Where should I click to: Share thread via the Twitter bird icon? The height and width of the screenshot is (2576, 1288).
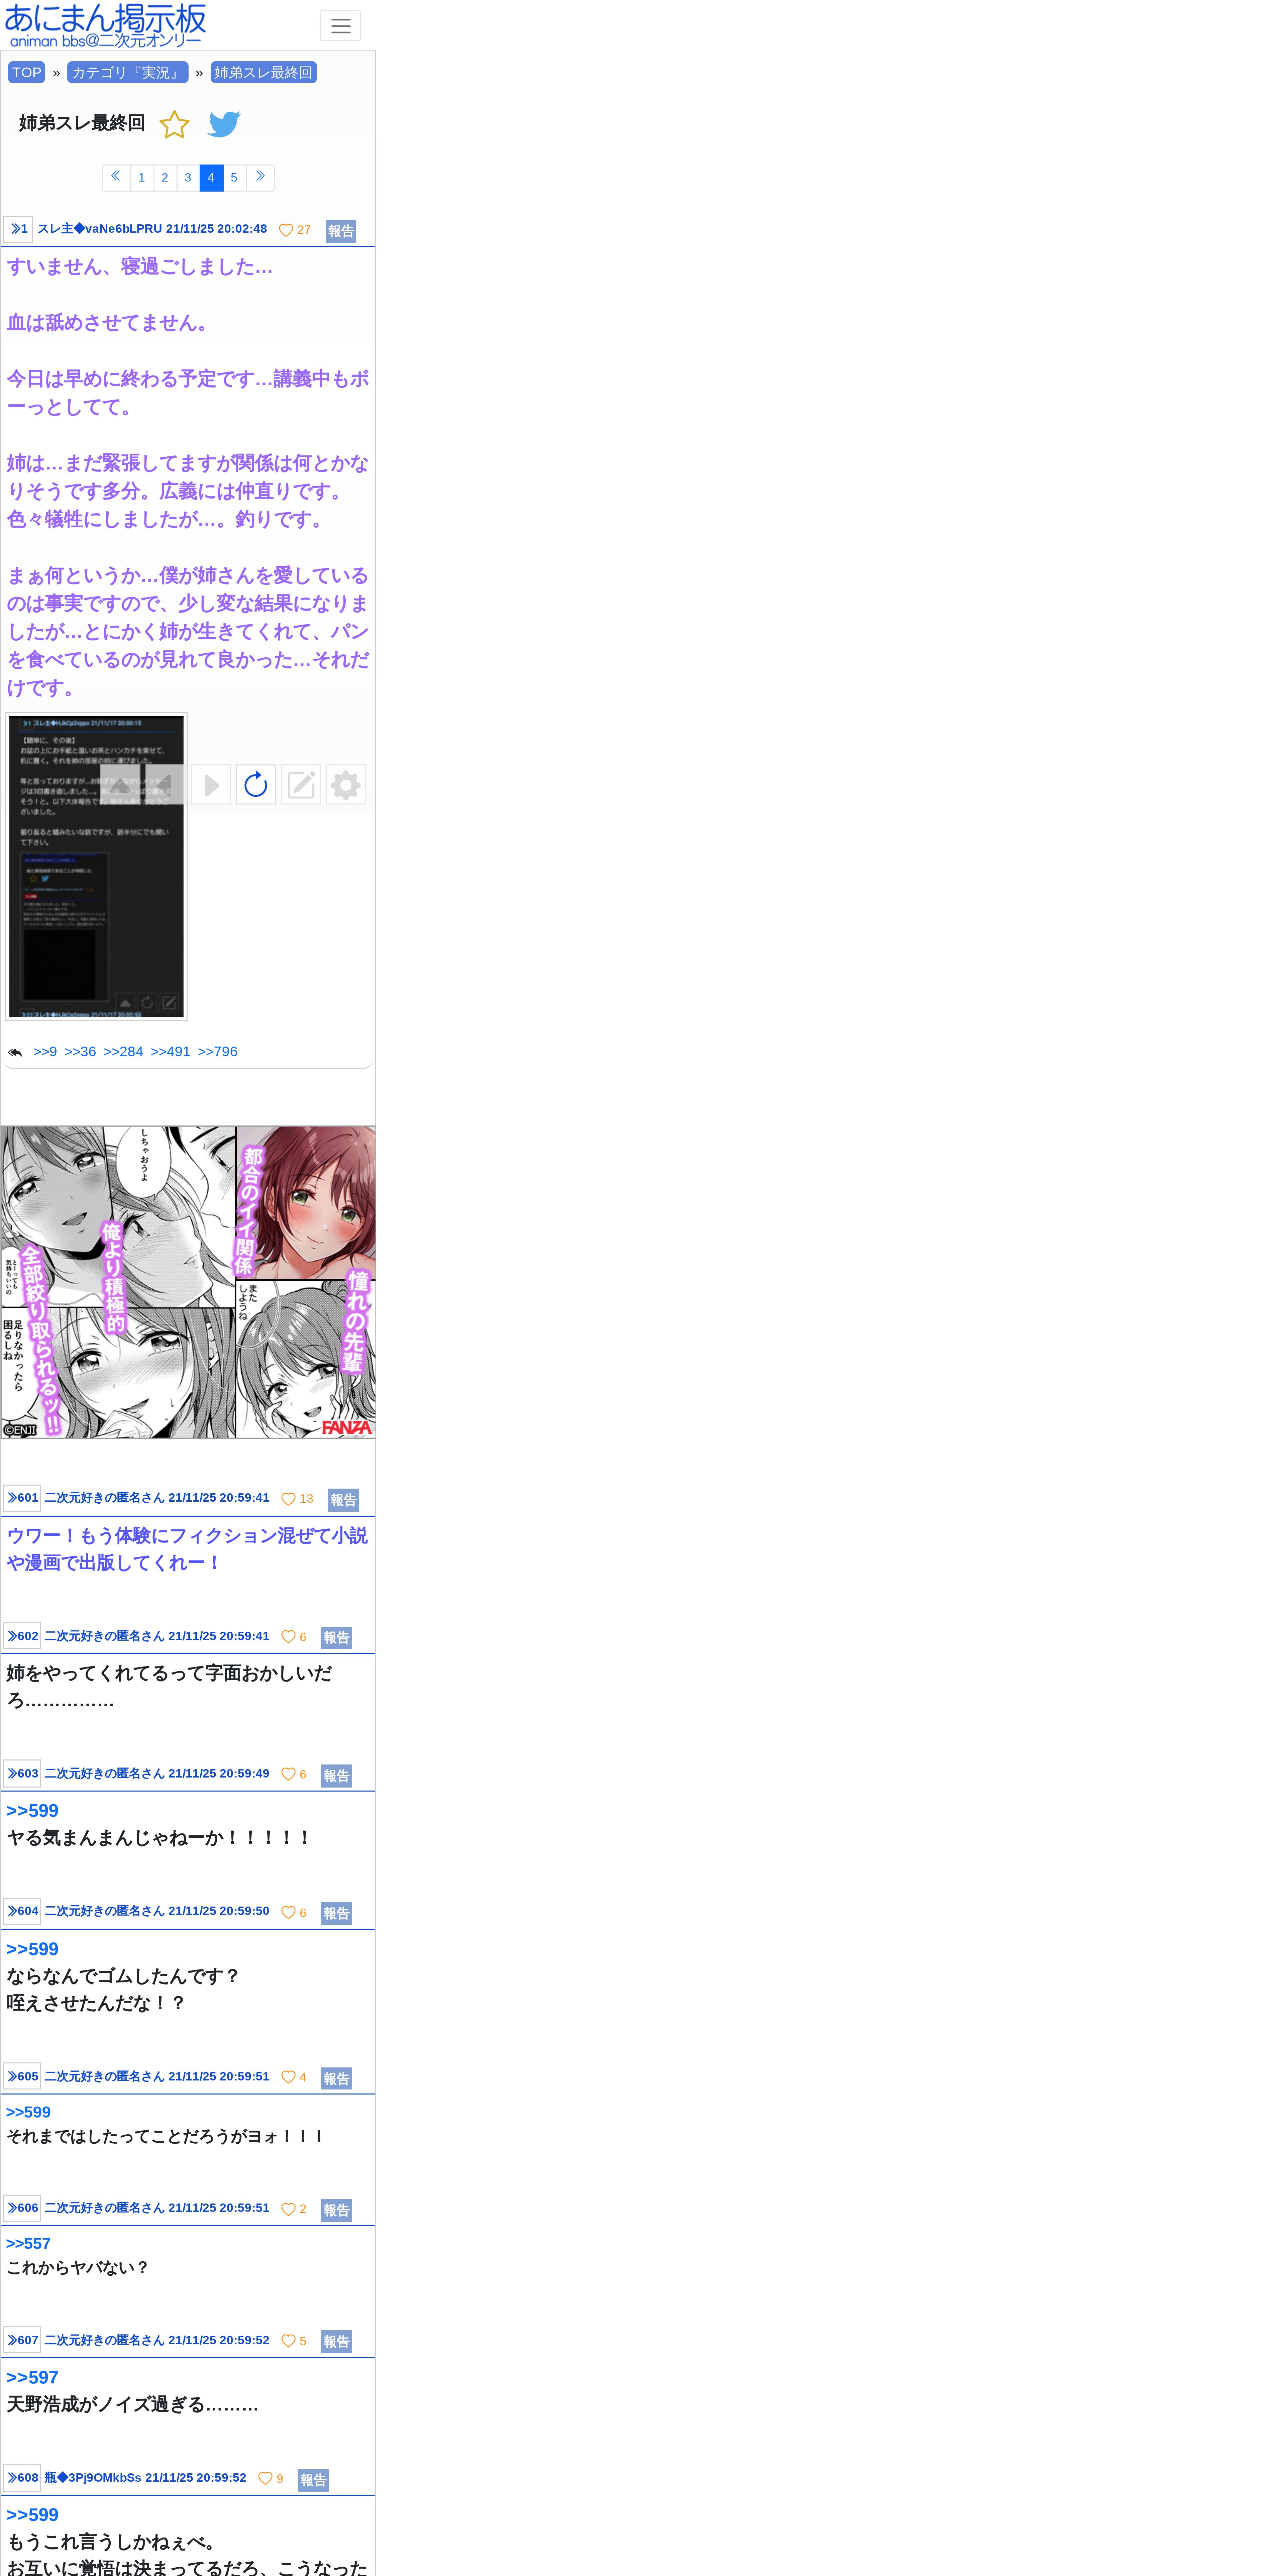(x=224, y=124)
